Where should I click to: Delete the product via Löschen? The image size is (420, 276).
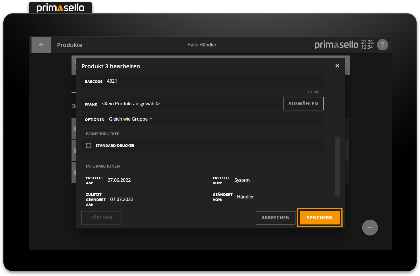click(101, 218)
